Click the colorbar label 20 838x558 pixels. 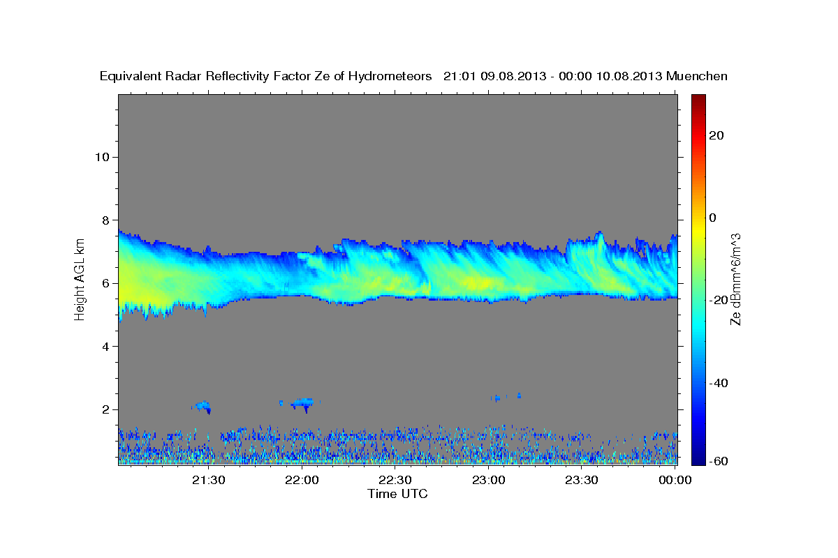coord(718,135)
